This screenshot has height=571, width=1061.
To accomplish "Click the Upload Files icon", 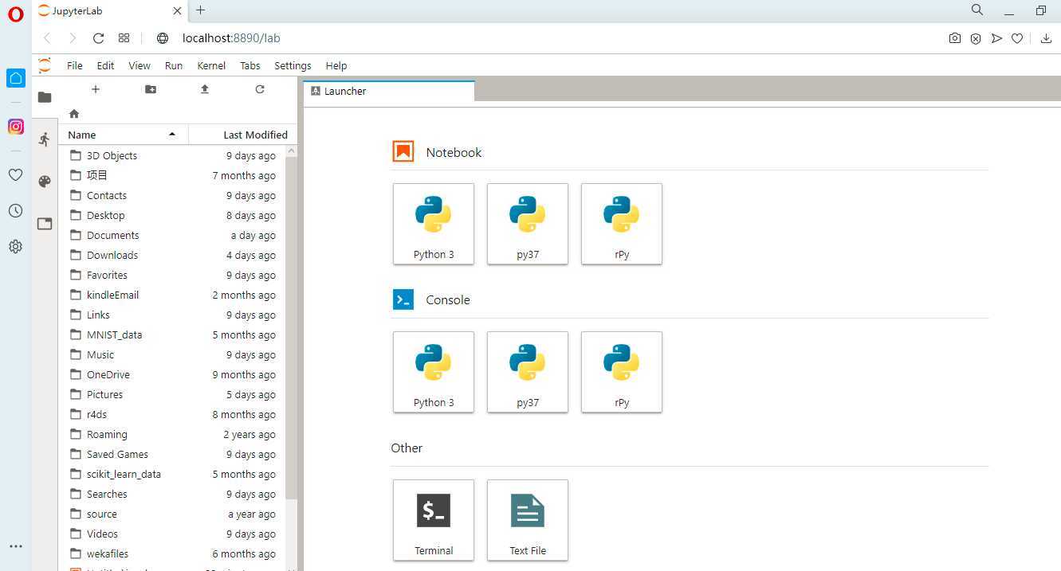I will (x=205, y=89).
